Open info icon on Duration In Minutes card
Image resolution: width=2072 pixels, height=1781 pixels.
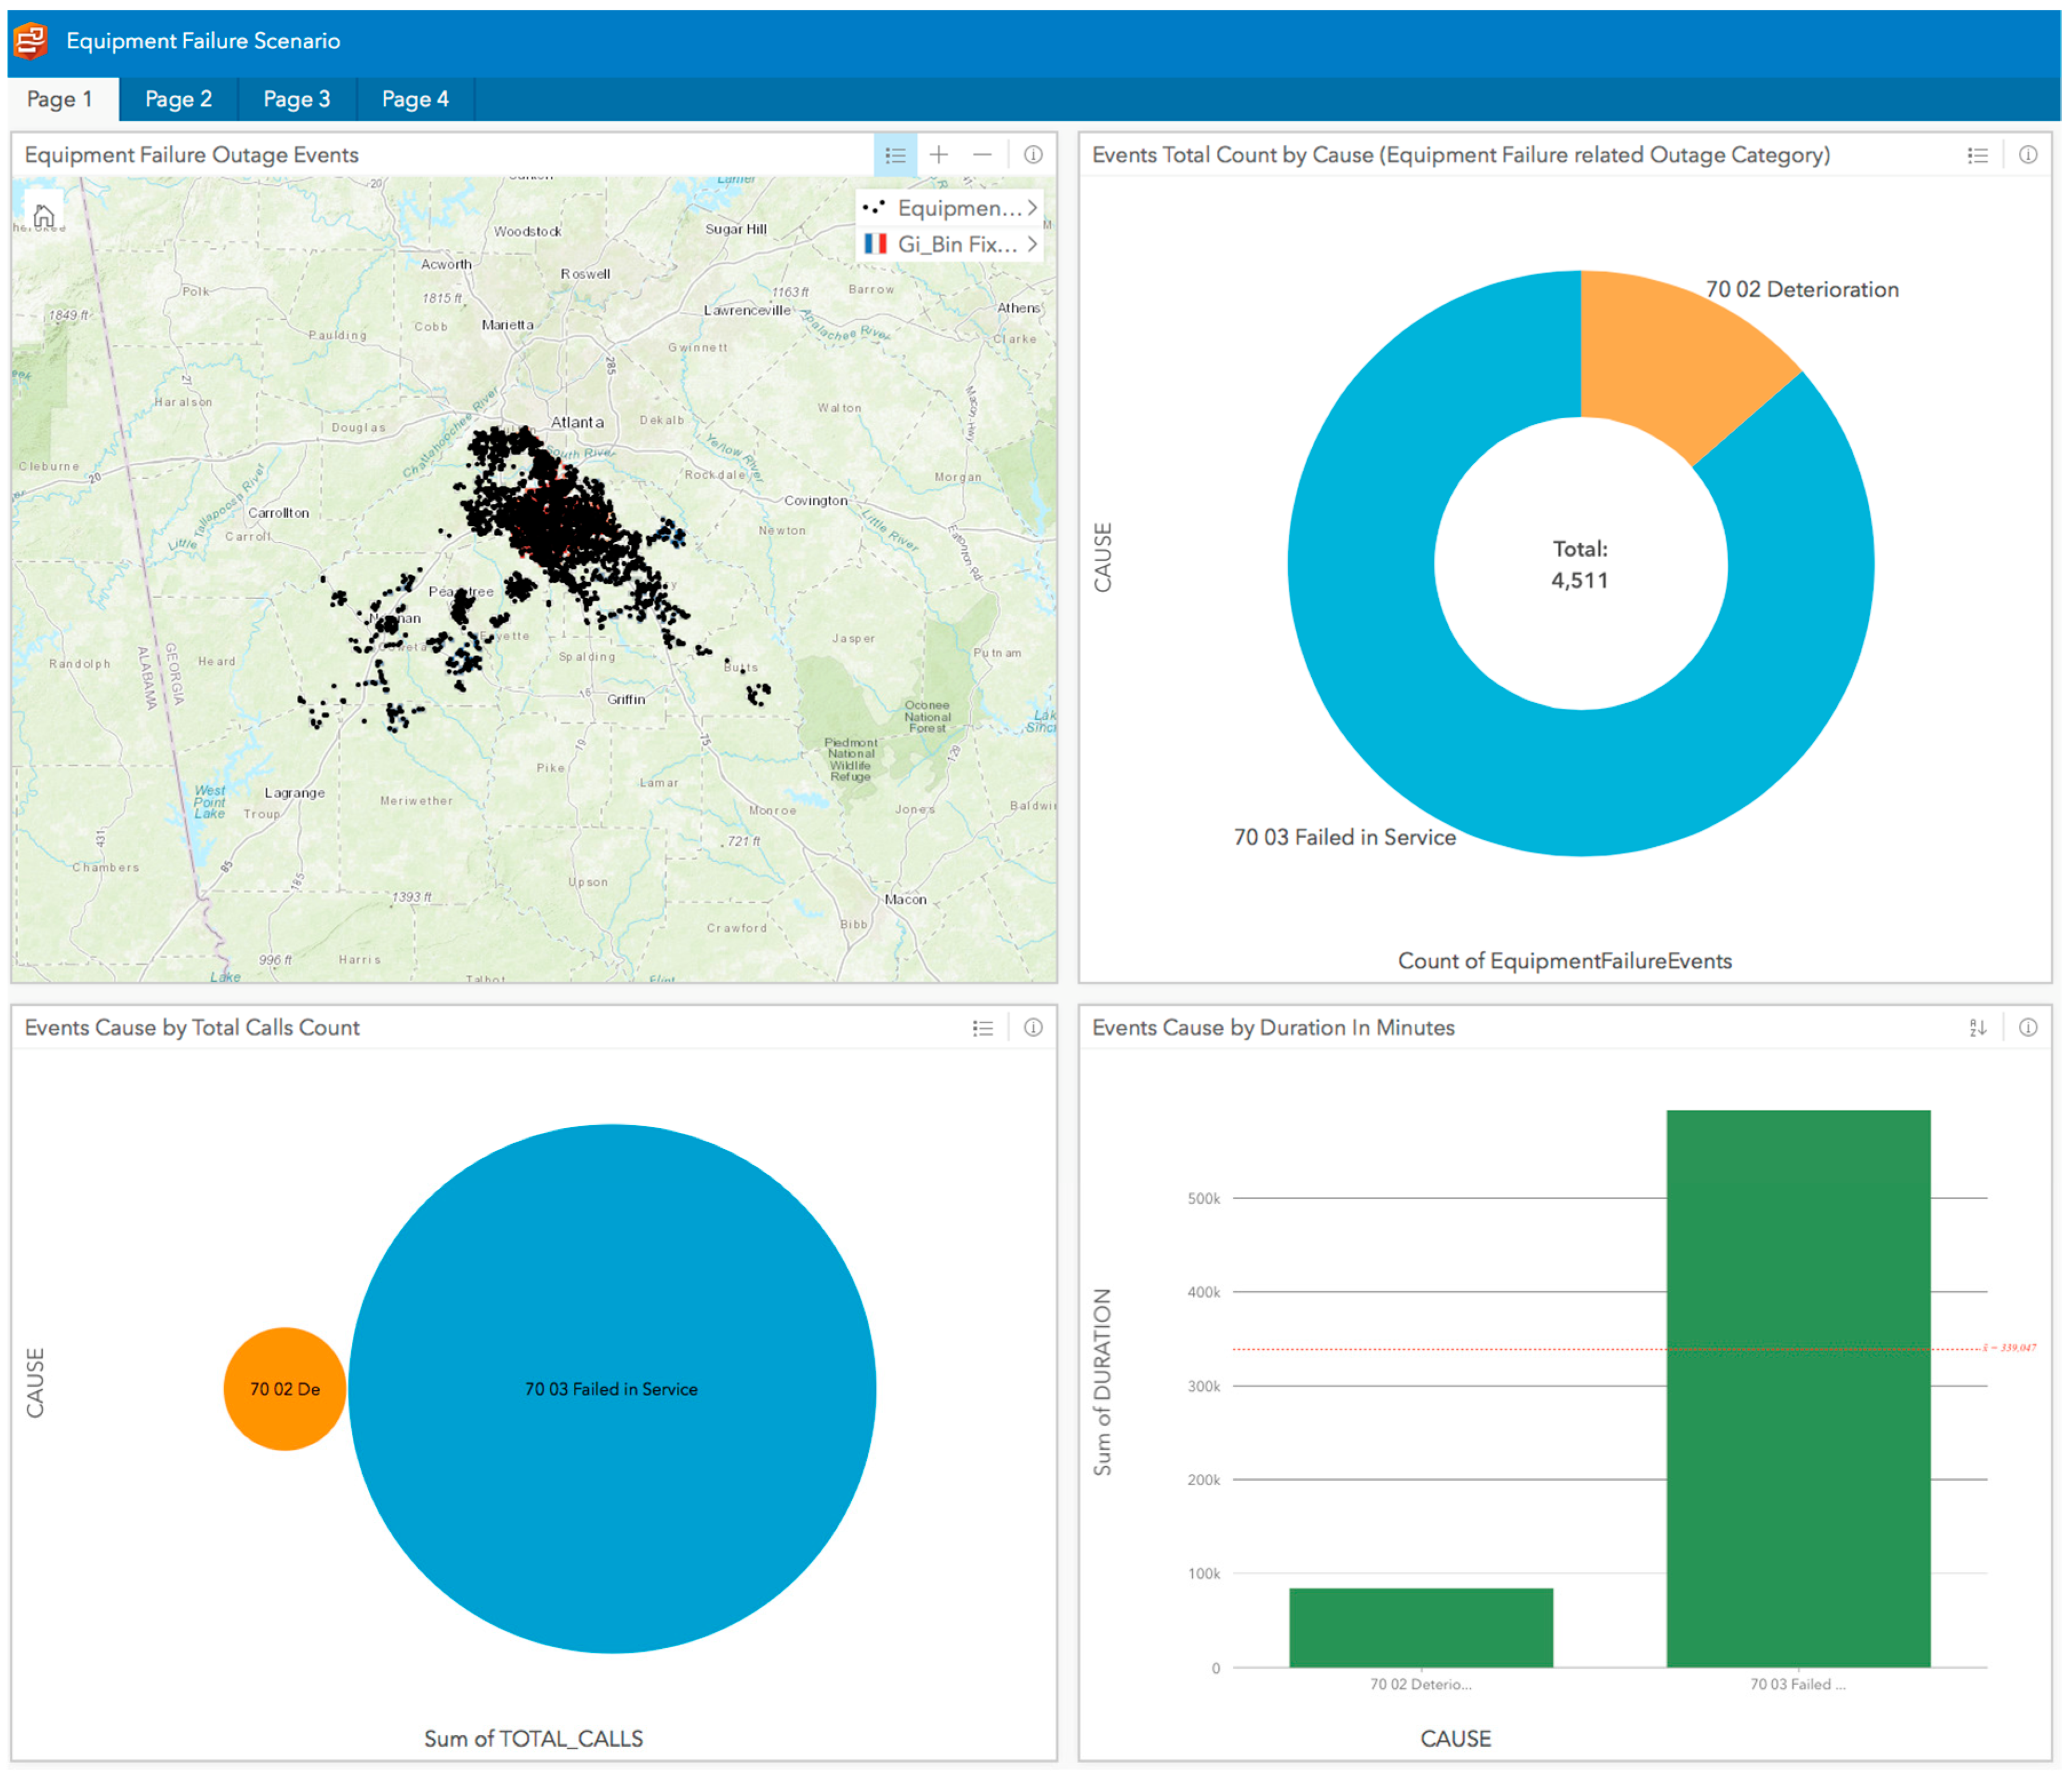2028,1028
